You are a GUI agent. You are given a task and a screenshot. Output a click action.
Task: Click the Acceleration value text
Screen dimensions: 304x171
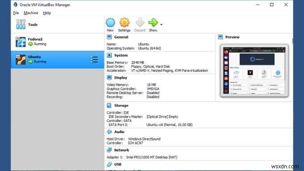[x=169, y=71]
